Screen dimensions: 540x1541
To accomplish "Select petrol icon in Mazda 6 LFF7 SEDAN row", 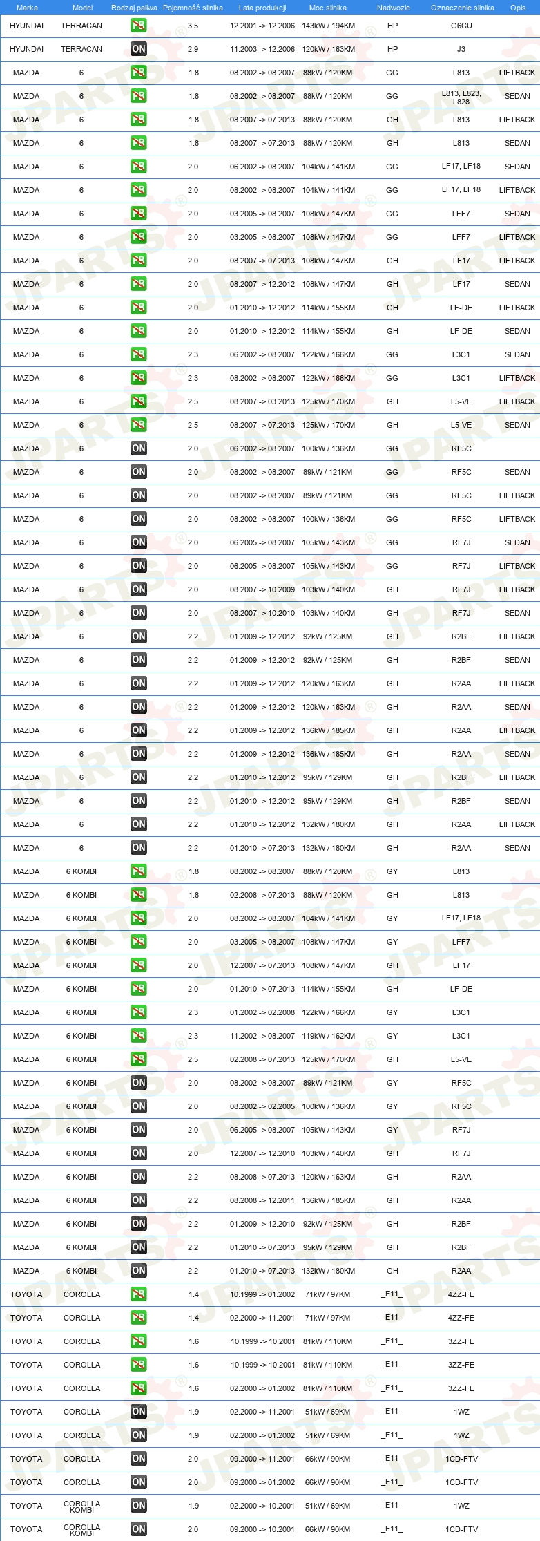I will (139, 214).
